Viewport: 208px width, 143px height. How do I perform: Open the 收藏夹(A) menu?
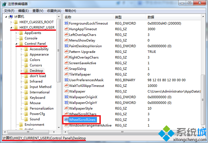pos(54,11)
